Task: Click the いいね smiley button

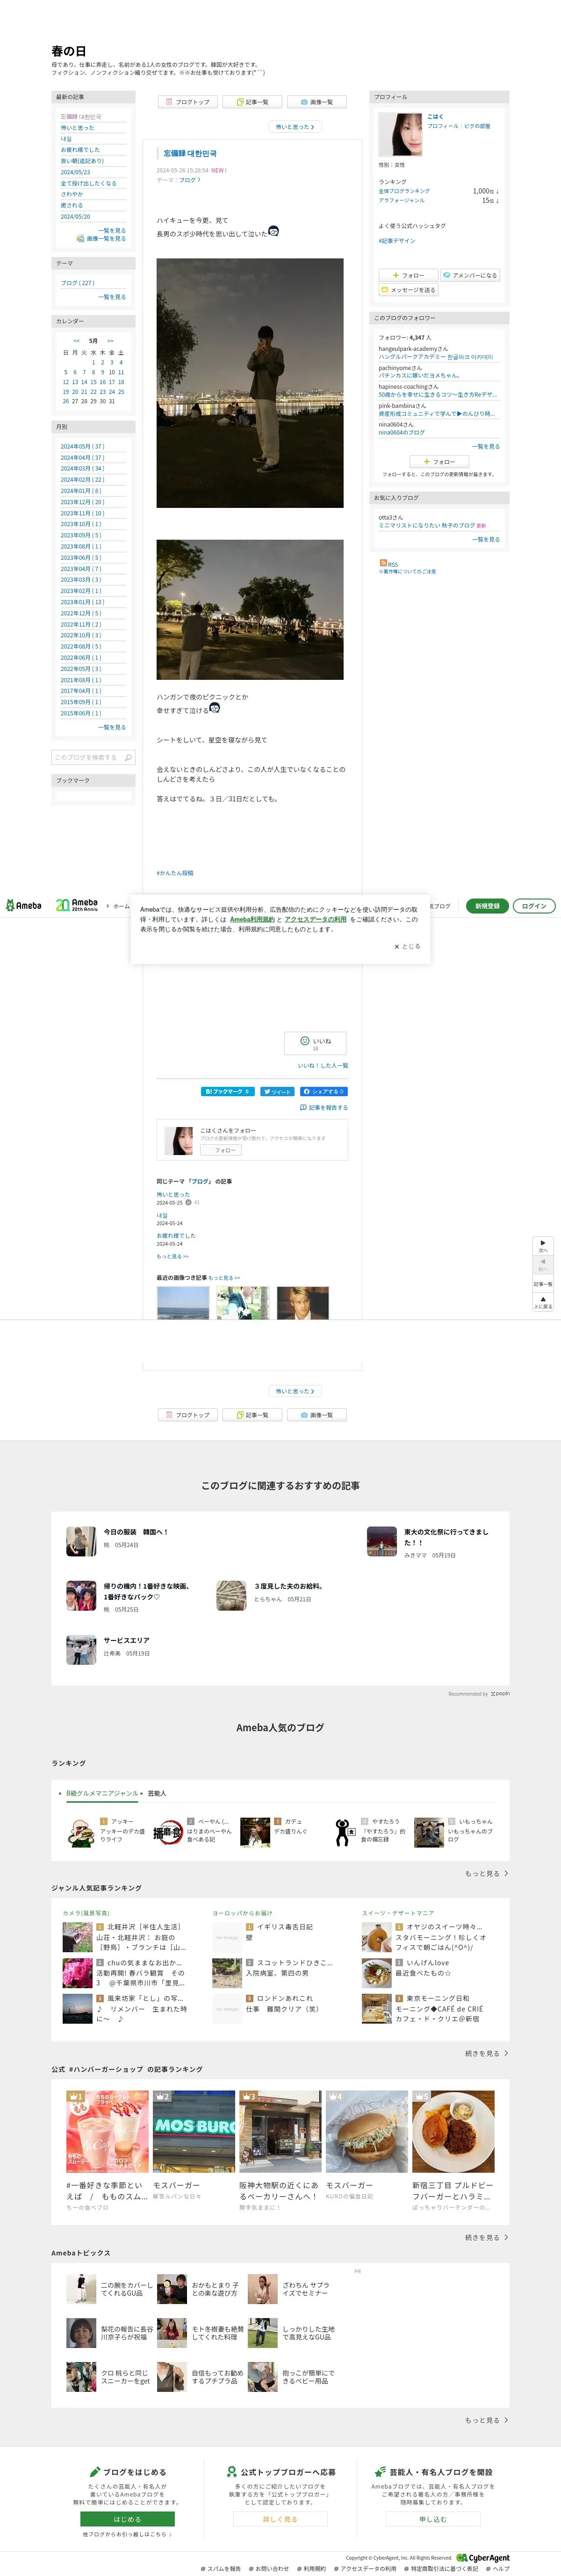Action: (316, 1043)
